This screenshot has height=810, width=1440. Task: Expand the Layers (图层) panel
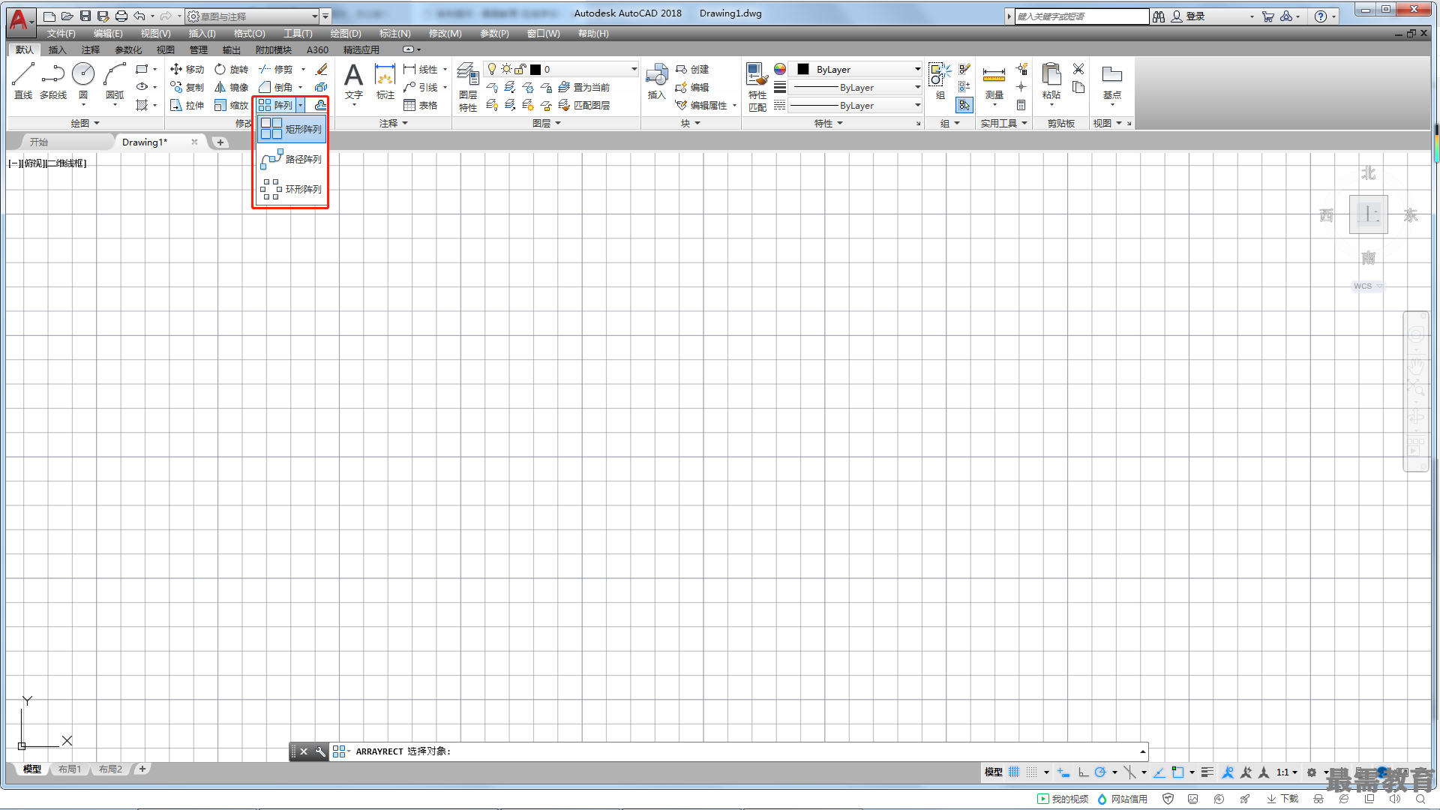[x=546, y=123]
